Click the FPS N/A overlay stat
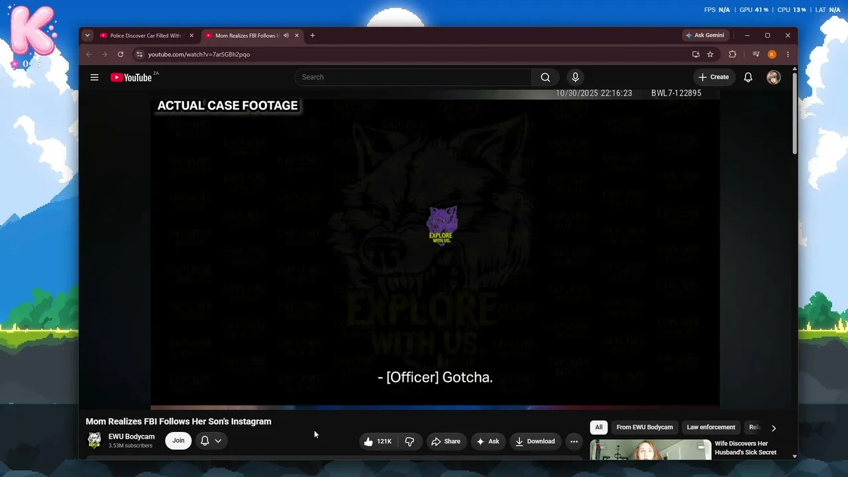Screen dimensions: 848x477 717,10
